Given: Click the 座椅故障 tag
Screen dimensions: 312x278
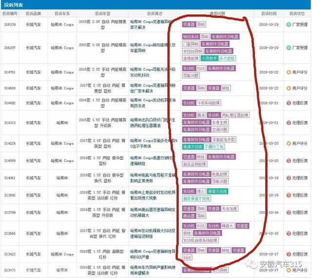Looking at the screenshot, I should (x=191, y=59).
